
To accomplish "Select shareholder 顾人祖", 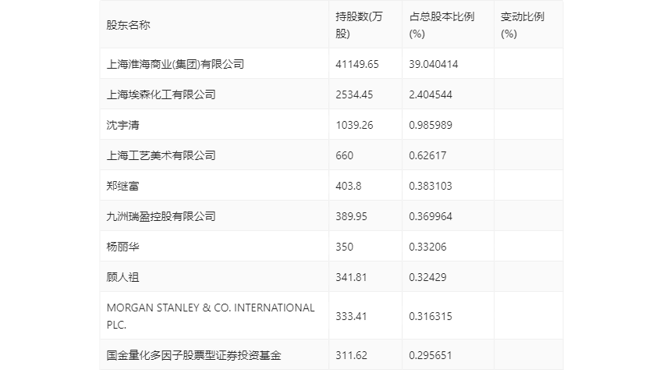I will 122,277.
